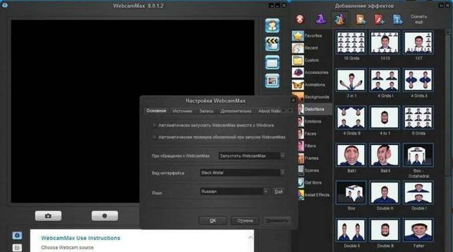453x252 pixels.
Task: Switch to the Дополнительно settings tab
Action: tap(236, 111)
